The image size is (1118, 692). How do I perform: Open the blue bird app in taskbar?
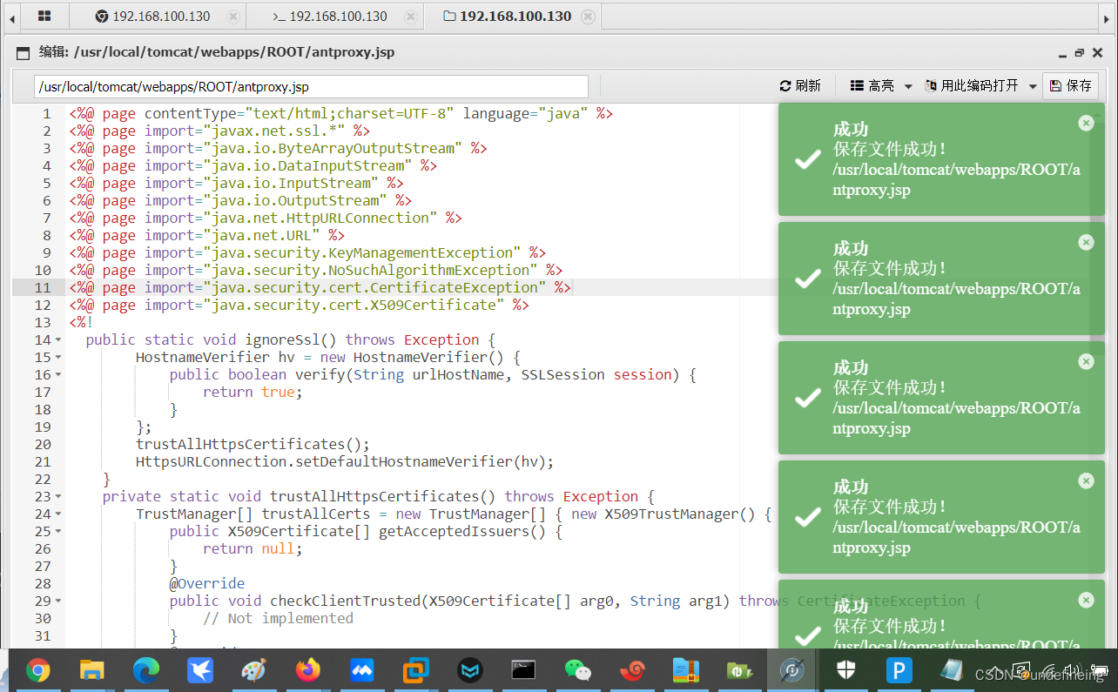(x=200, y=670)
